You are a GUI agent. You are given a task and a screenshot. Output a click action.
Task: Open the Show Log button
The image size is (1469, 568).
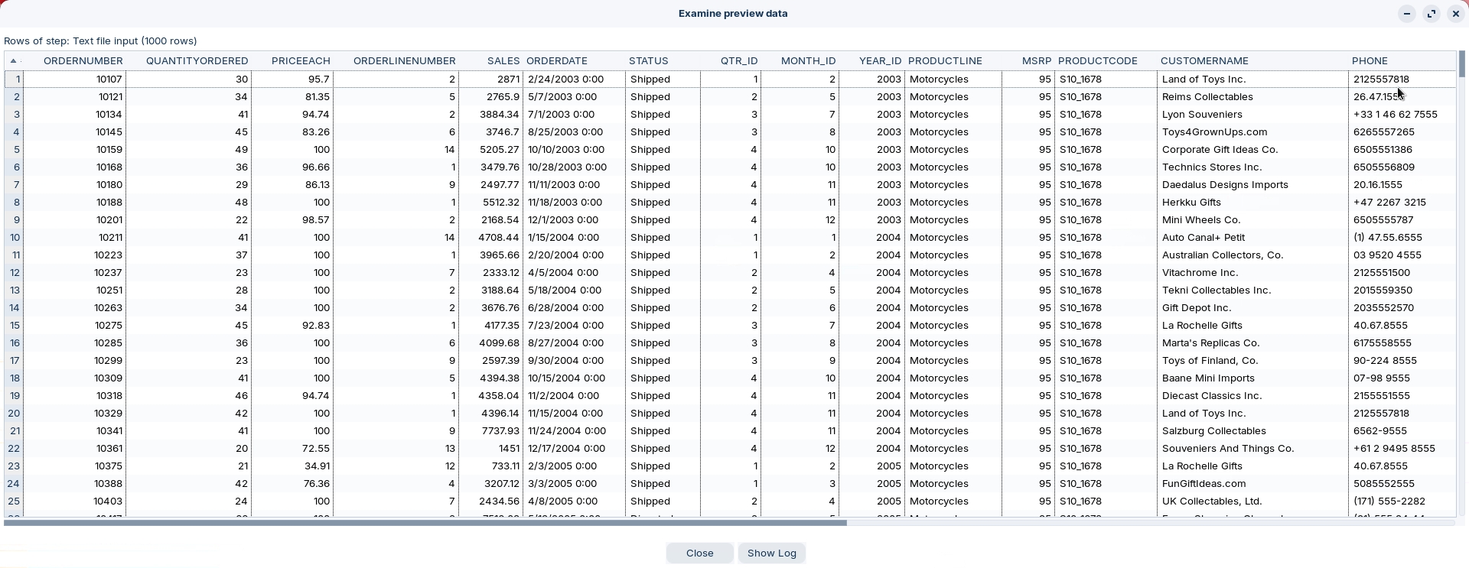[771, 553]
